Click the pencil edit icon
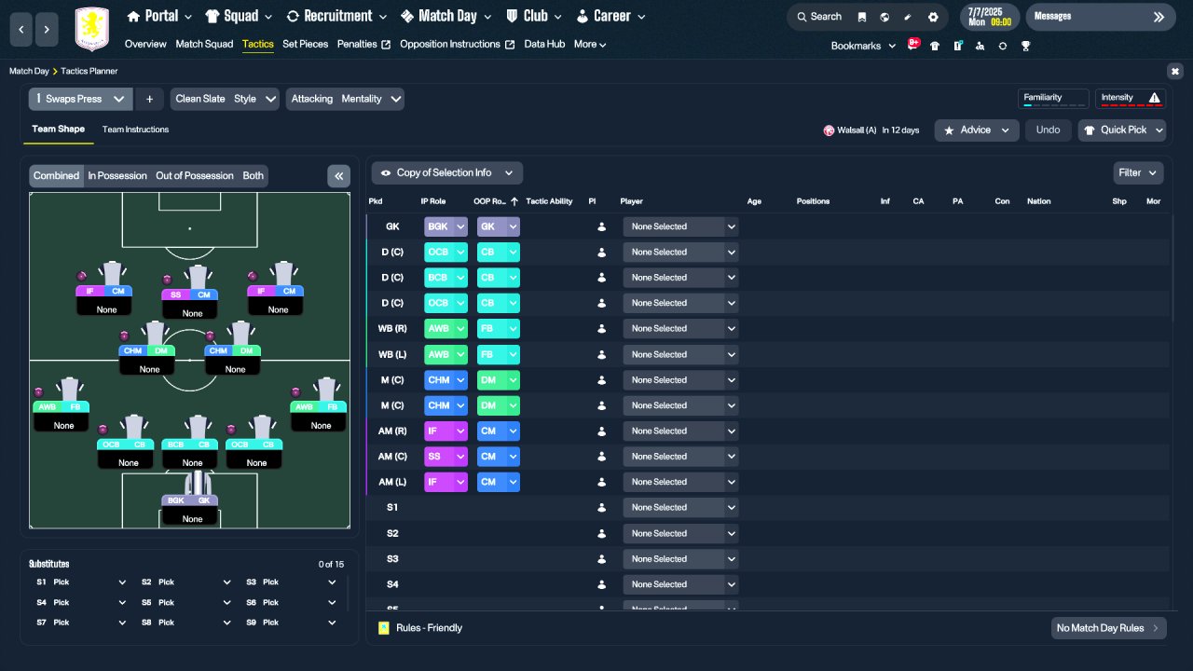 click(908, 17)
